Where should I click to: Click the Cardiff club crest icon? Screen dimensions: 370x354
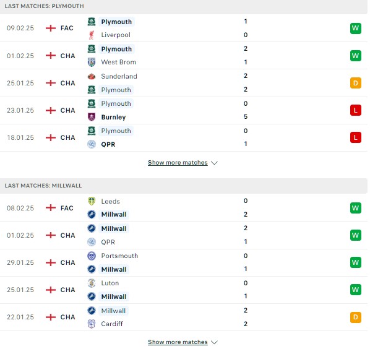(92, 324)
